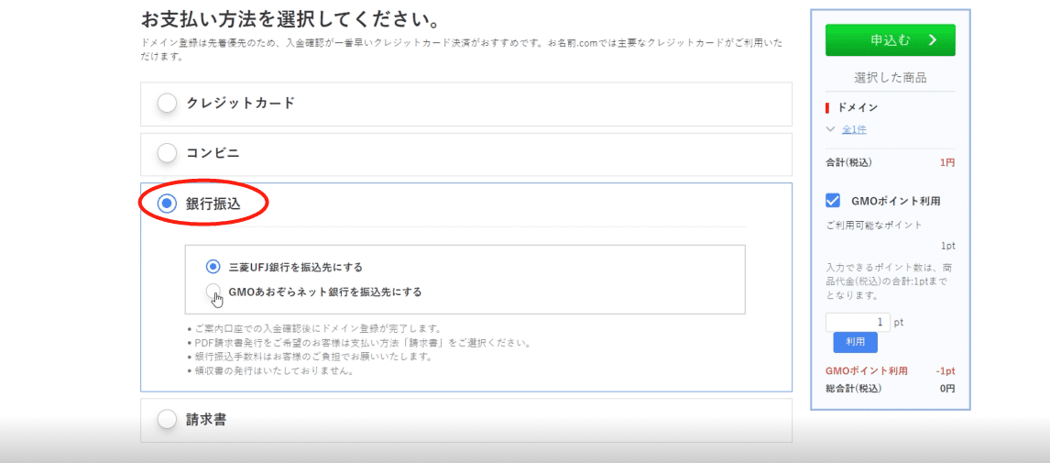Click the クレジットカード payment label text
This screenshot has width=1050, height=463.
[240, 104]
